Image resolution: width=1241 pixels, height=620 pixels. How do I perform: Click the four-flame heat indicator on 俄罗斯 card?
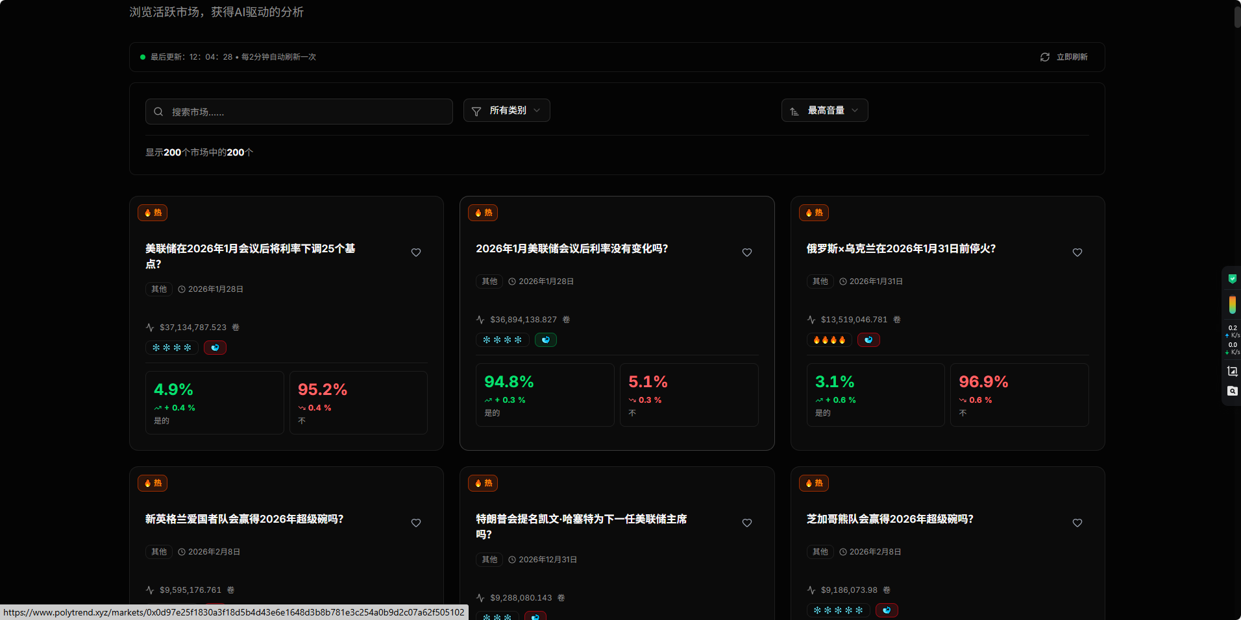(829, 340)
